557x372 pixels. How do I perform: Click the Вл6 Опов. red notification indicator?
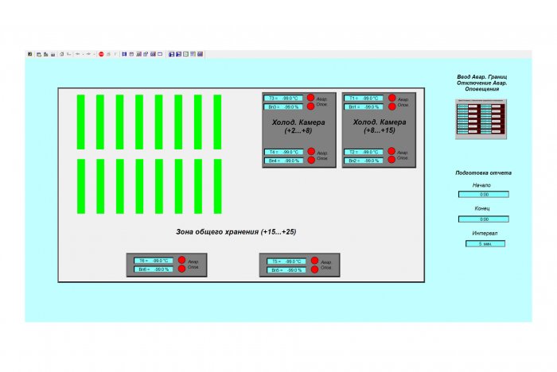(181, 269)
